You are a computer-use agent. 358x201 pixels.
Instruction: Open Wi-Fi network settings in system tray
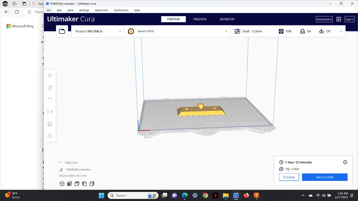pos(318,196)
